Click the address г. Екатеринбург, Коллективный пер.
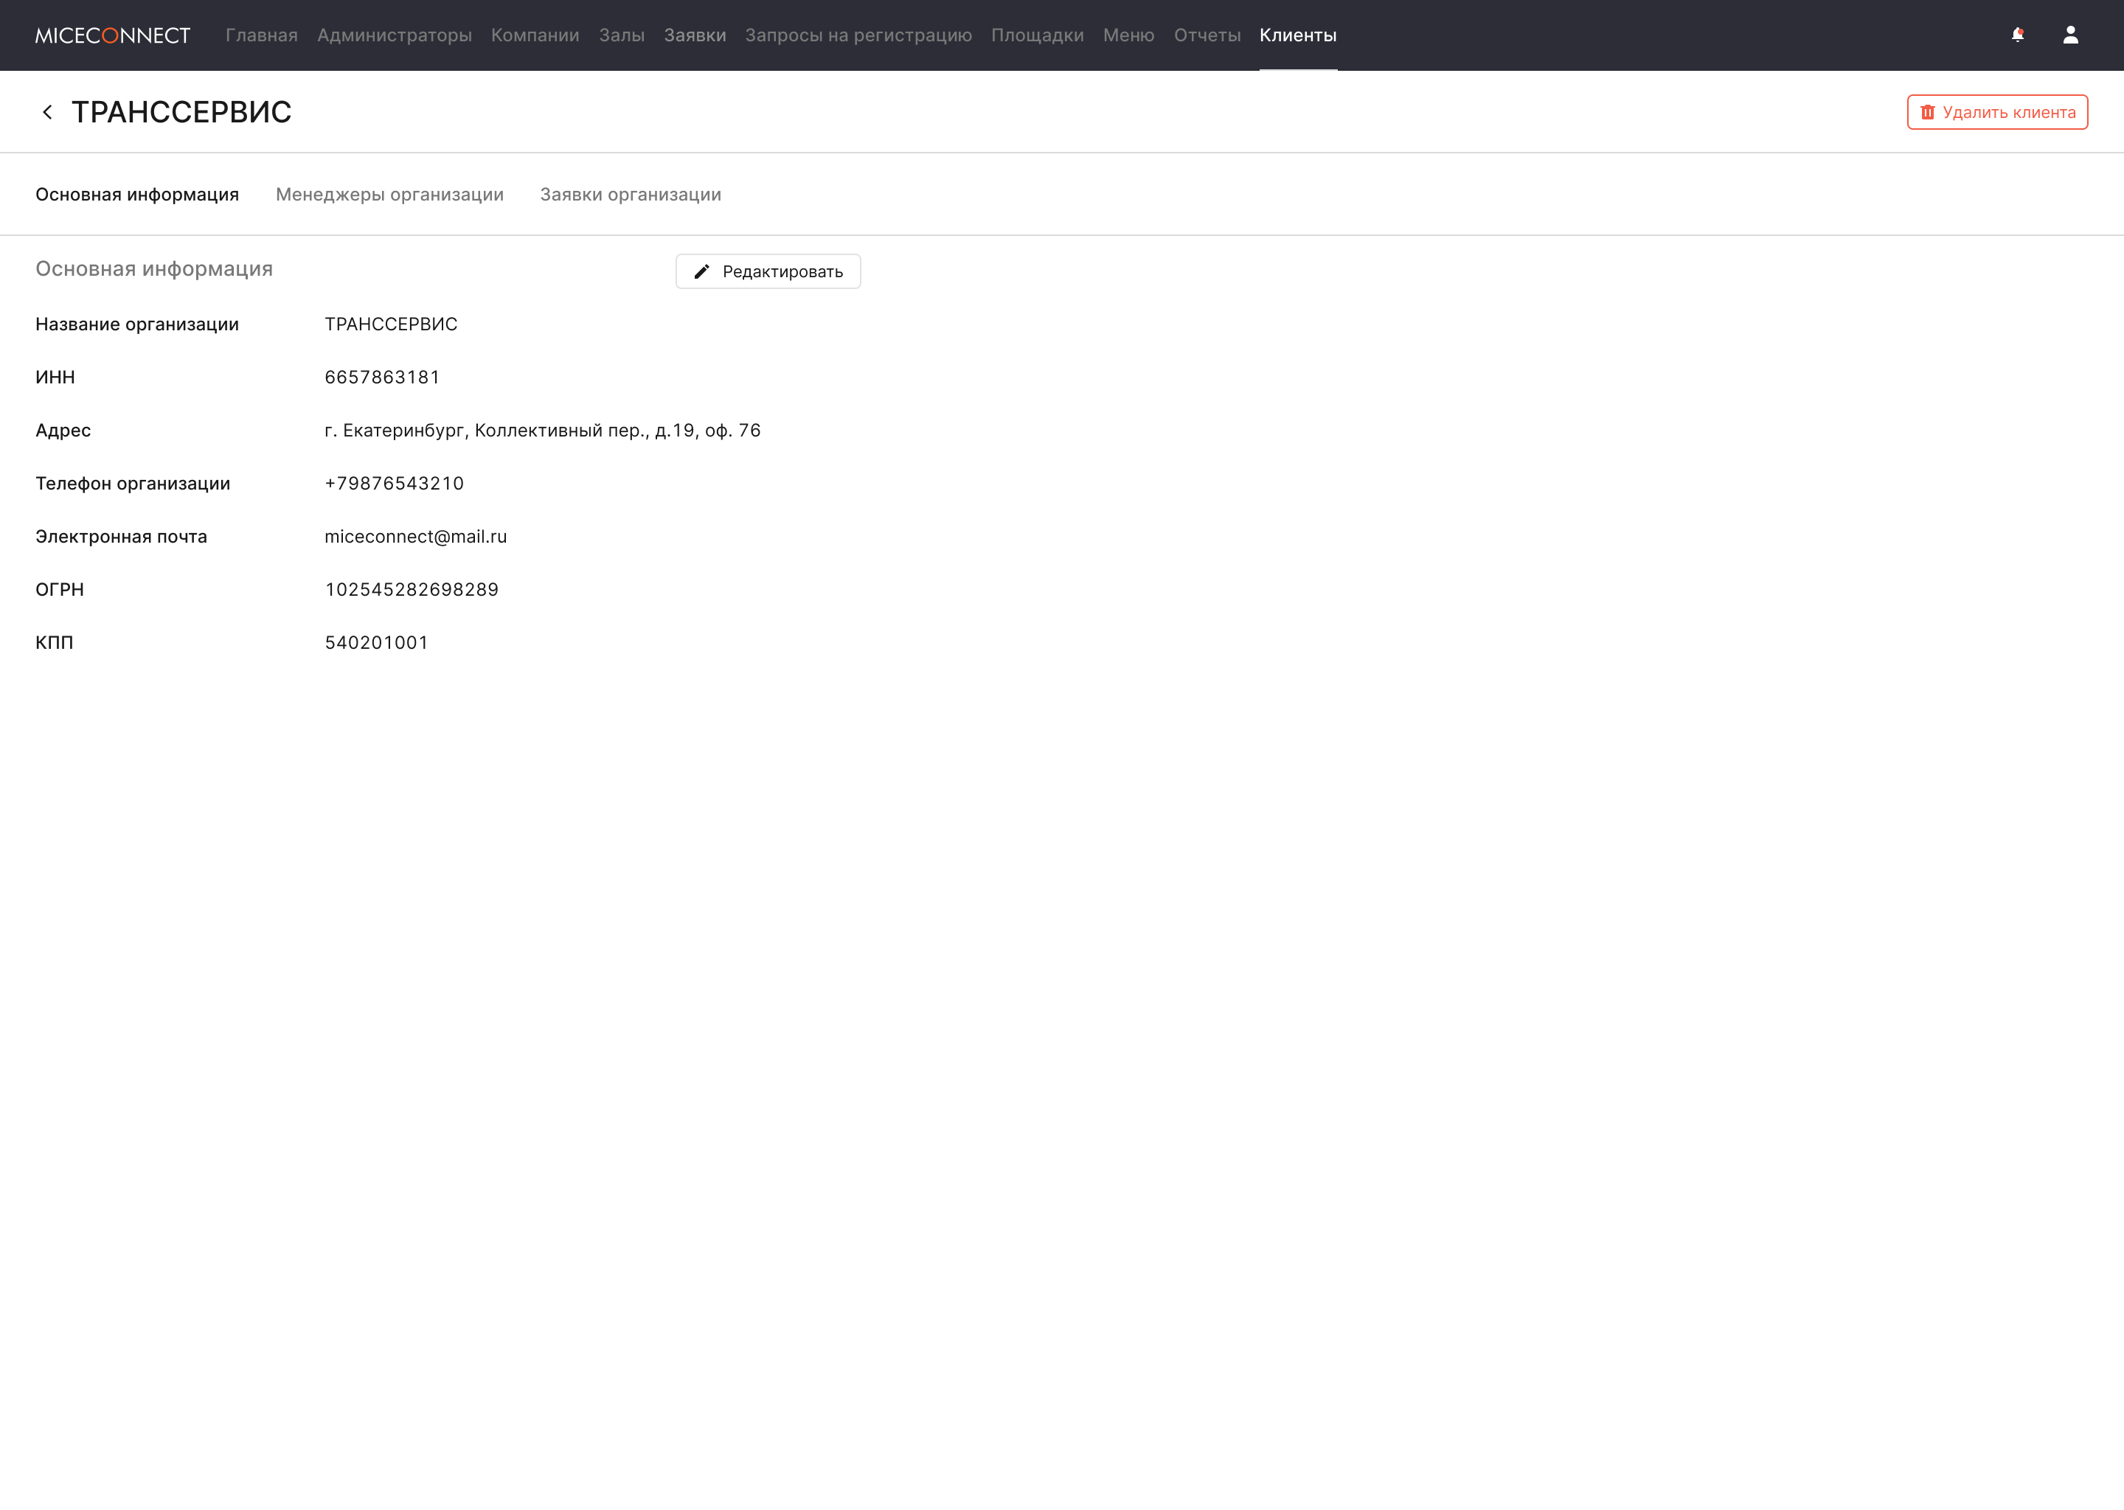Screen dimensions: 2124x1510 (542, 431)
